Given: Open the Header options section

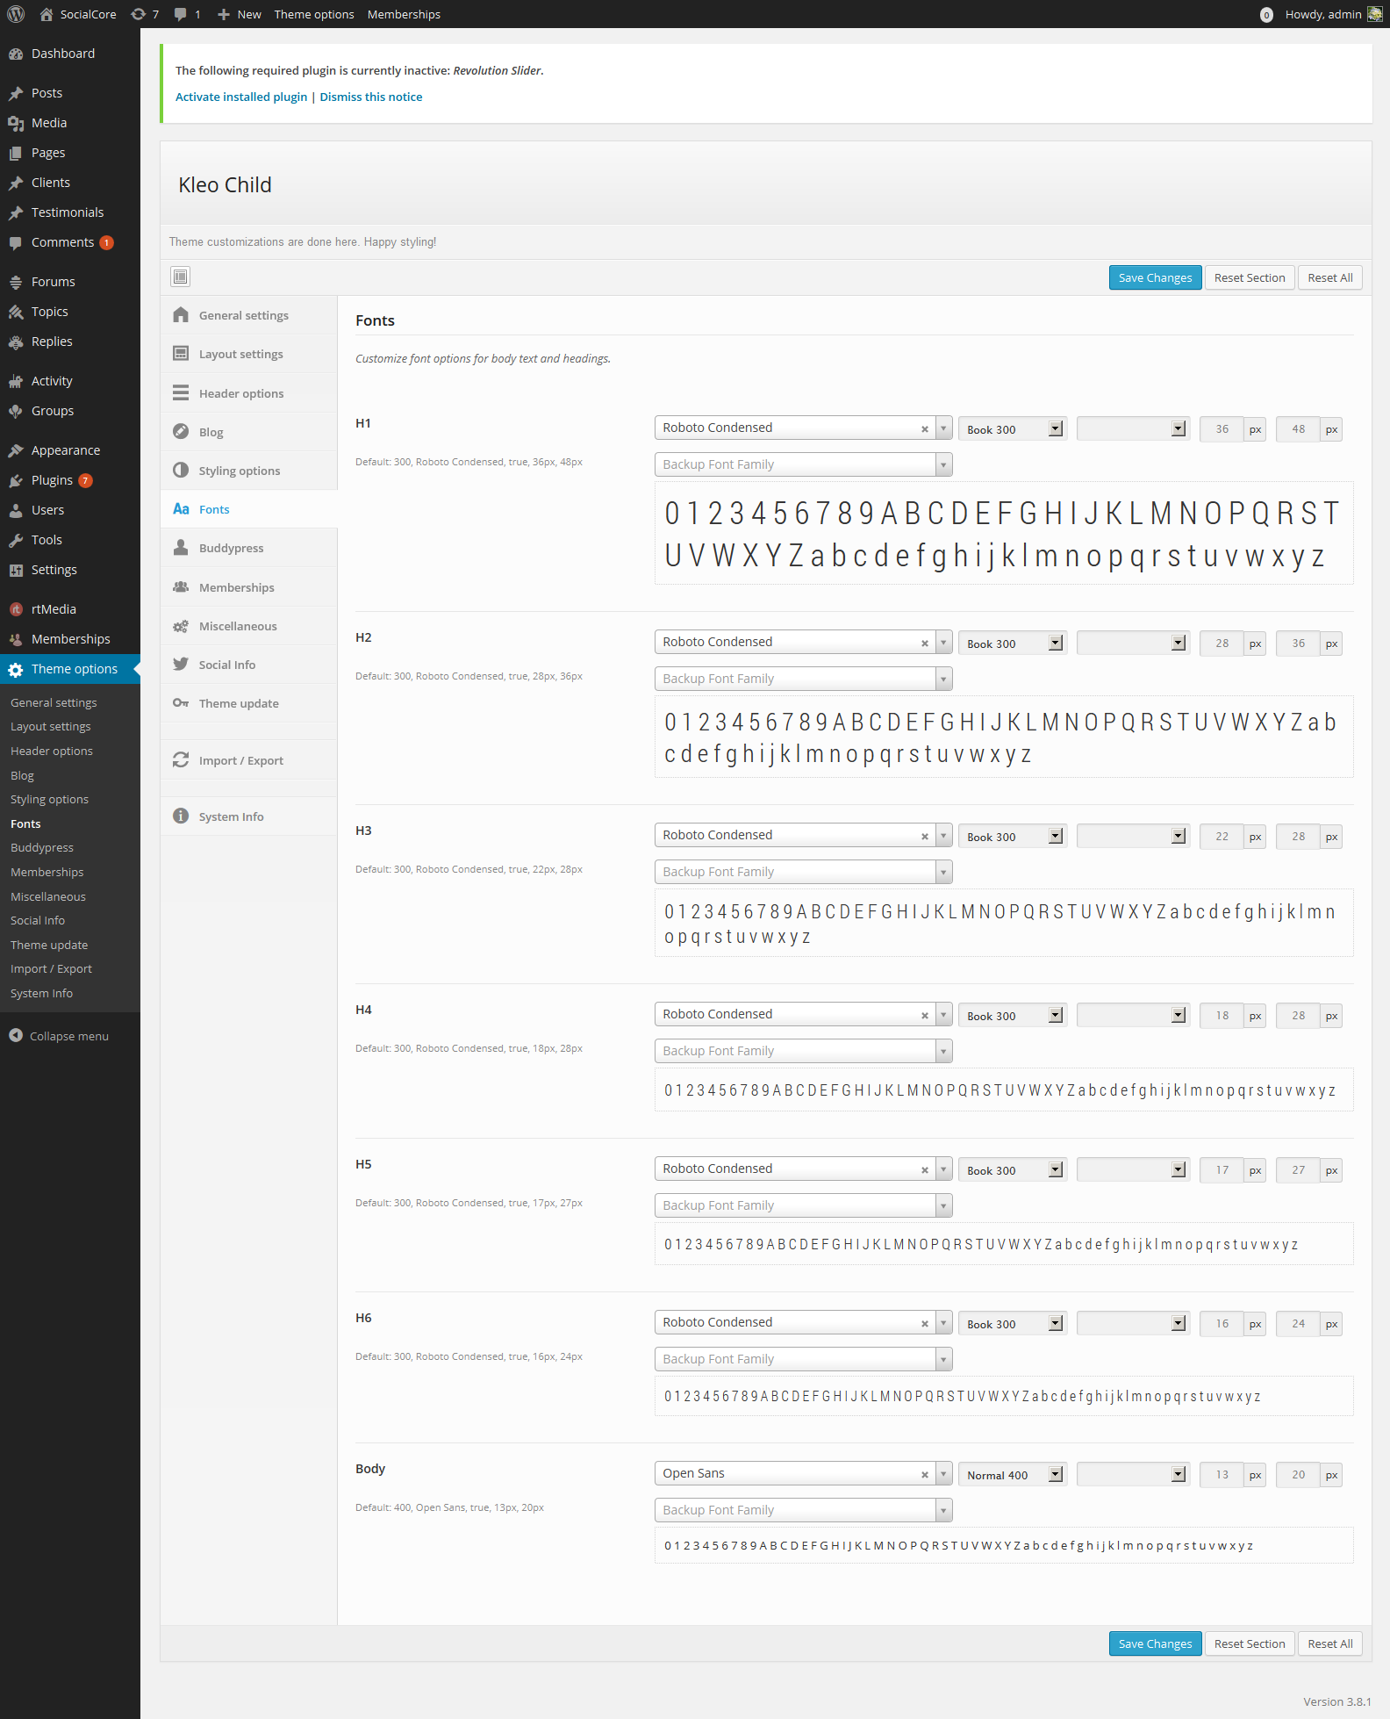Looking at the screenshot, I should point(240,393).
